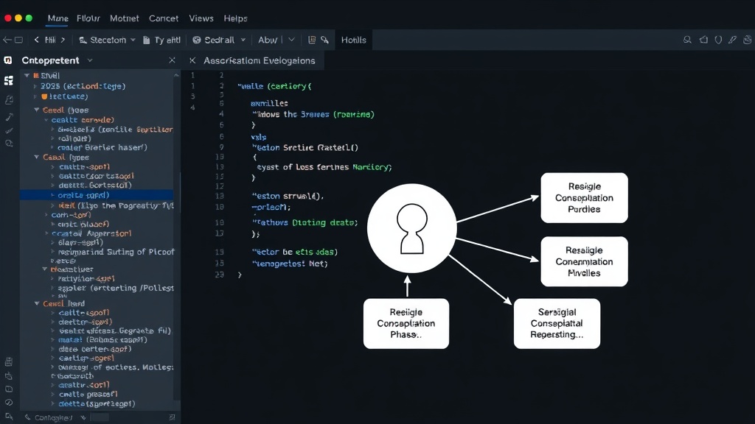Screen dimensions: 755x424
Task: Click the circular user node in diagram
Action: pos(411,228)
